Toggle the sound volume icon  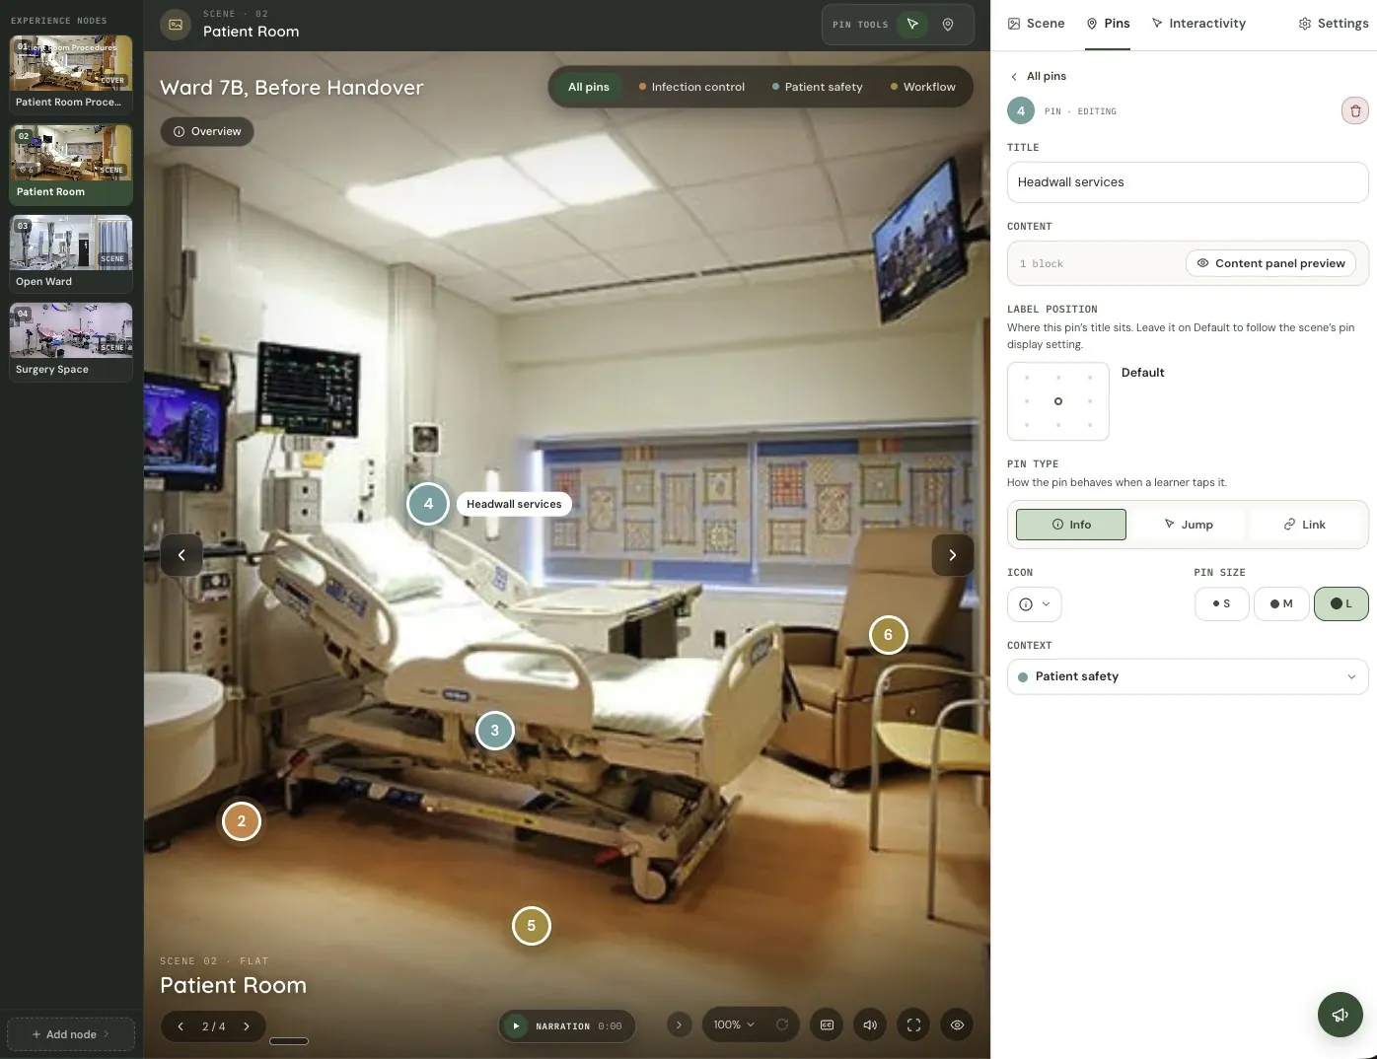click(870, 1025)
